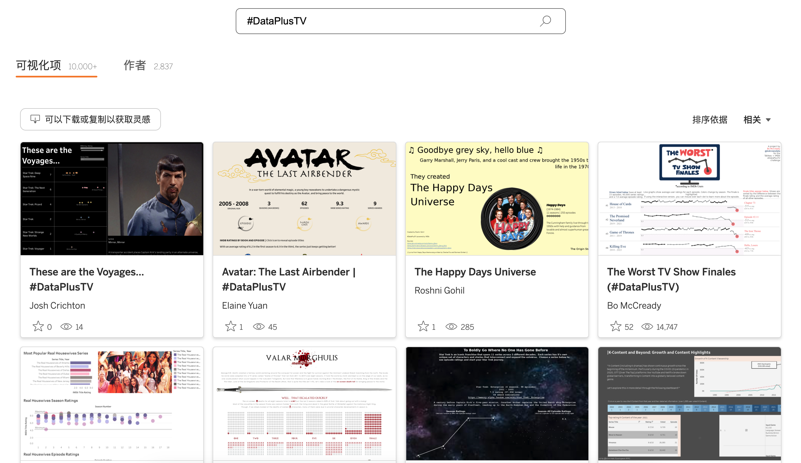
Task: Open the Avatar Last Airbender thumbnail
Action: 304,199
